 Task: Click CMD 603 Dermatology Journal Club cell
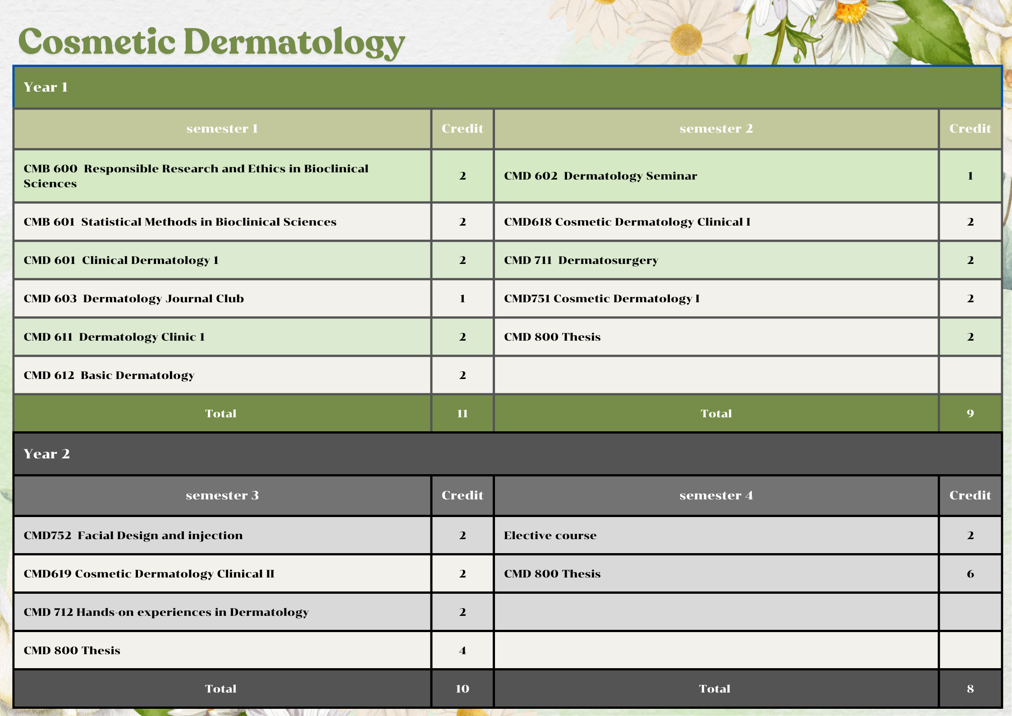(x=134, y=299)
